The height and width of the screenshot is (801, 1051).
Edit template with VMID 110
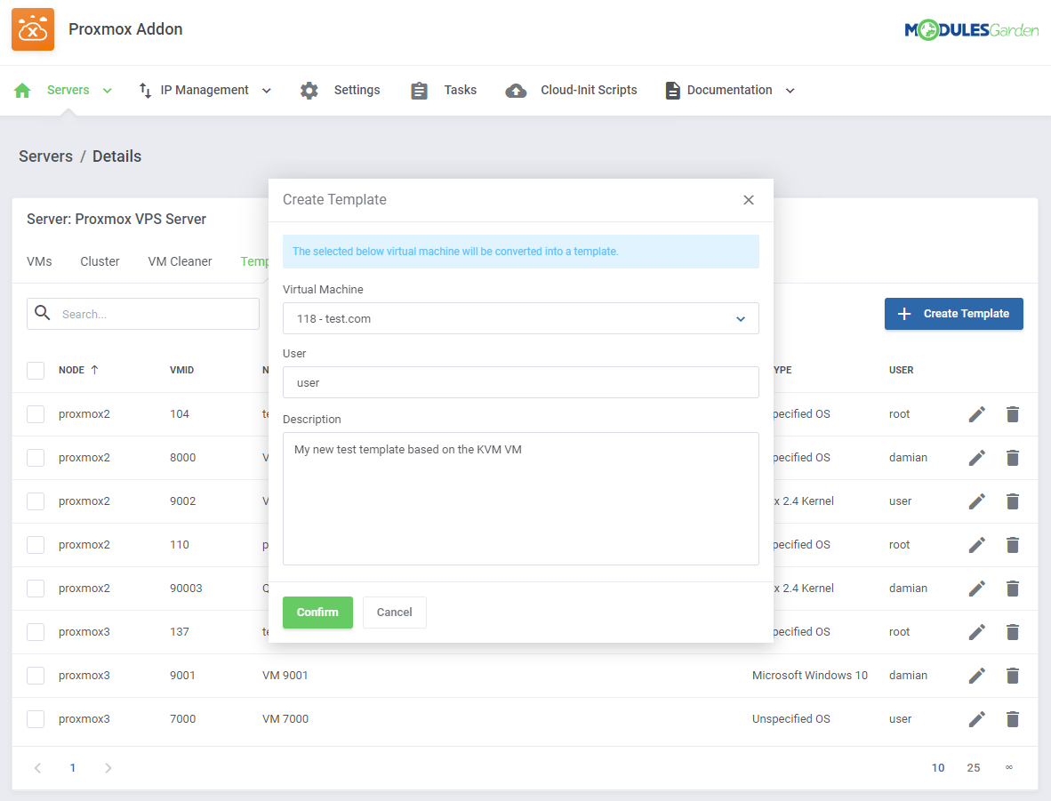pos(976,545)
